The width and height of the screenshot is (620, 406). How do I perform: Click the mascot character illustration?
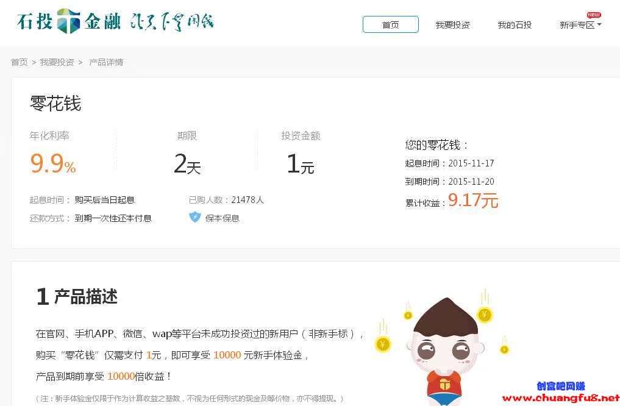445,352
